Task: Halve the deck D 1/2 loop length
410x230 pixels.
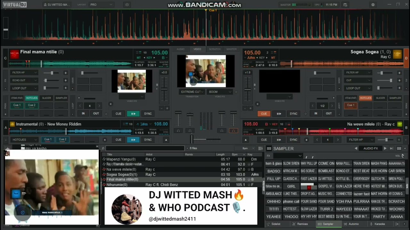Action: (313, 106)
